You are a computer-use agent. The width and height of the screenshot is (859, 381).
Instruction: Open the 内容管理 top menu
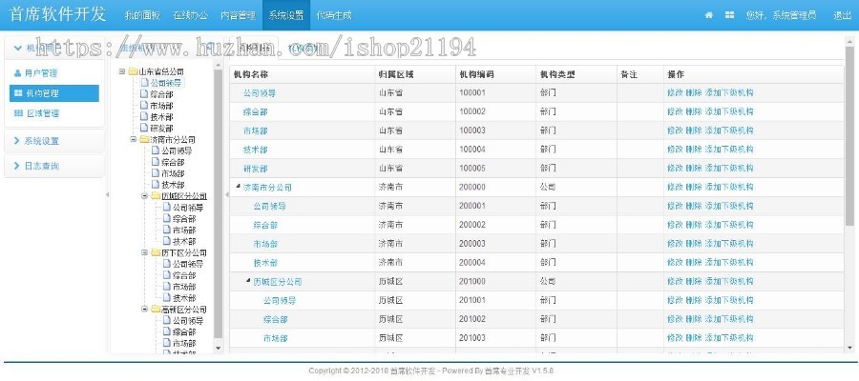coord(238,15)
